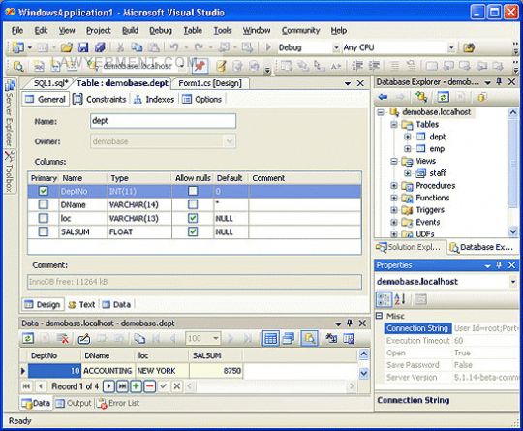Toggle Allow nulls for DeptNo
Viewport: 523px width, 431px height.
point(193,191)
